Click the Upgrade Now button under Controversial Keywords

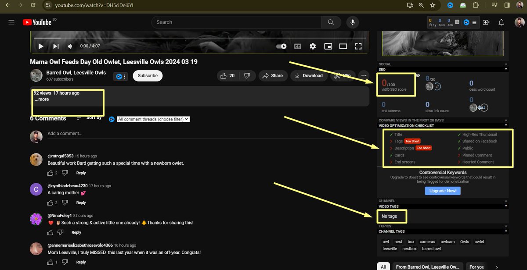[x=443, y=190]
